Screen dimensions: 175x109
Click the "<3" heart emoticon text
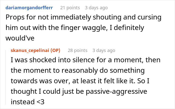click(x=40, y=102)
